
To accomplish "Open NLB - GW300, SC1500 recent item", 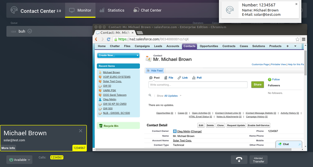I will click(116, 113).
